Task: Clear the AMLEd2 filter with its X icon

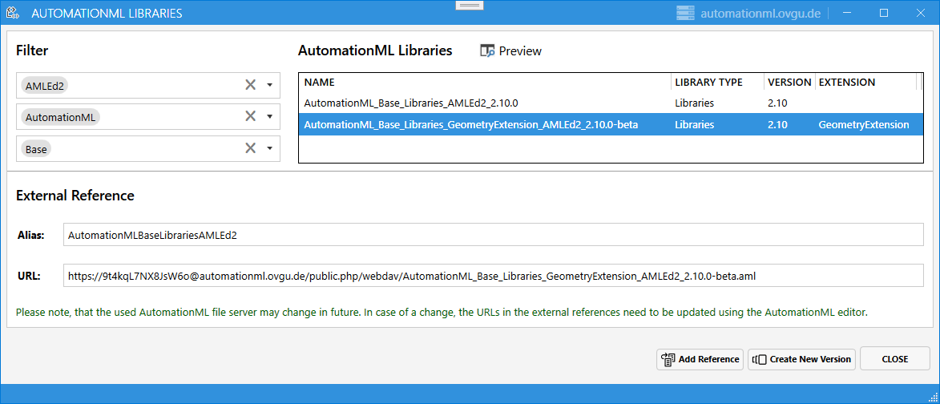Action: pos(250,85)
